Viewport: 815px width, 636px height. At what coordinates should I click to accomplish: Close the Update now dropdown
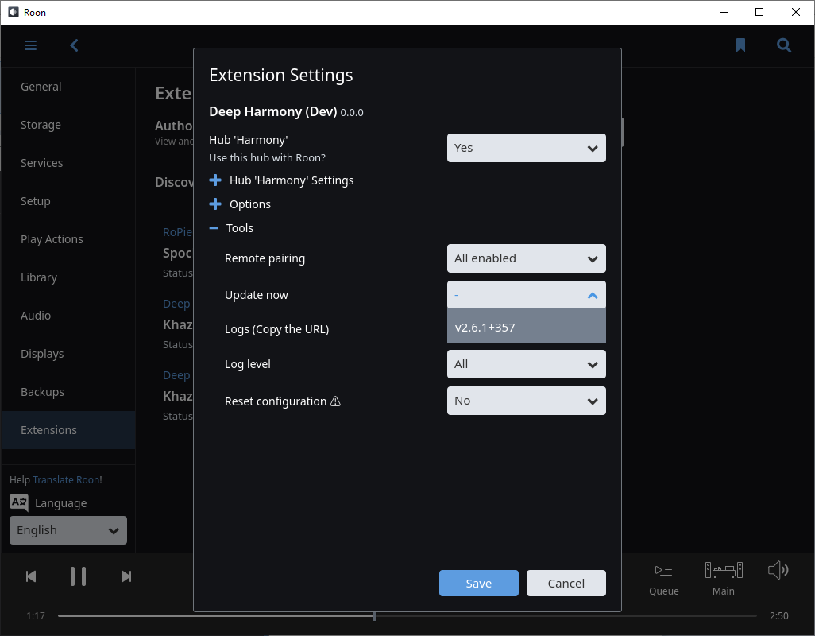pos(527,295)
